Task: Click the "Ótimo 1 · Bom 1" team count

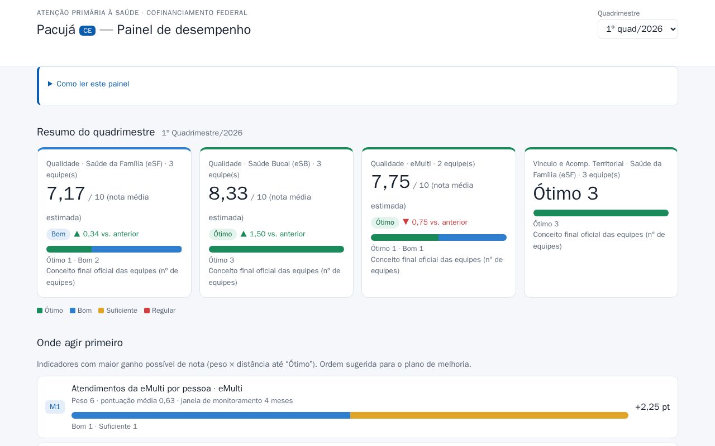Action: pyautogui.click(x=397, y=249)
